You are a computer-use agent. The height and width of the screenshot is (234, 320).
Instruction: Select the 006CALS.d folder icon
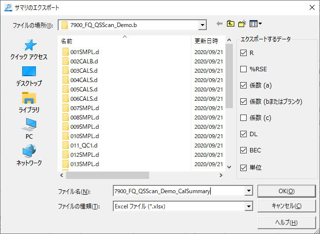tap(65, 99)
